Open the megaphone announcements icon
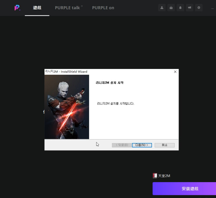The width and height of the screenshot is (216, 198). coord(189,8)
